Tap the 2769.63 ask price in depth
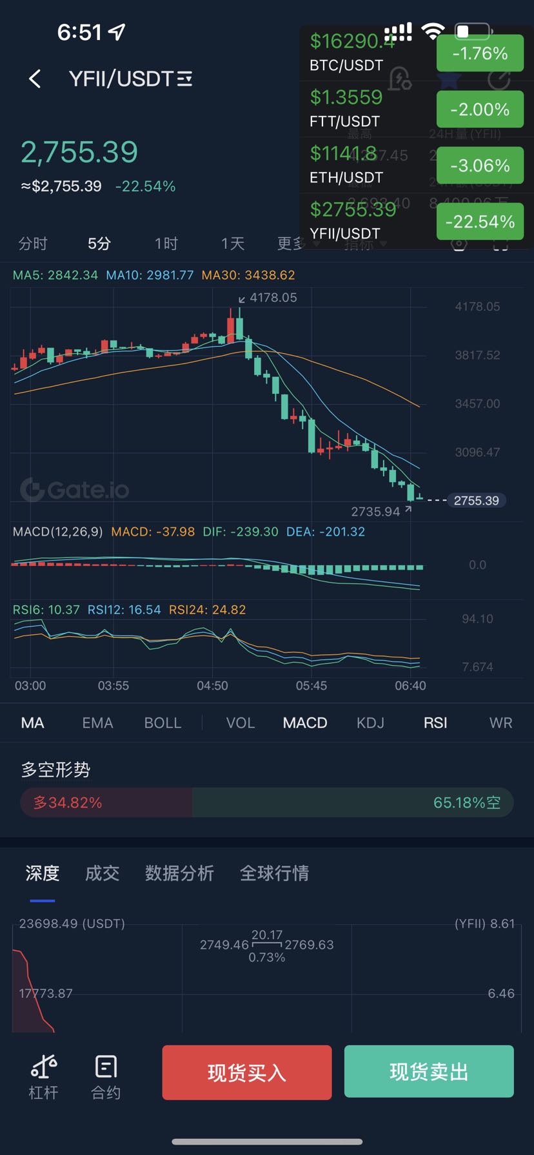This screenshot has height=1155, width=534. [310, 945]
